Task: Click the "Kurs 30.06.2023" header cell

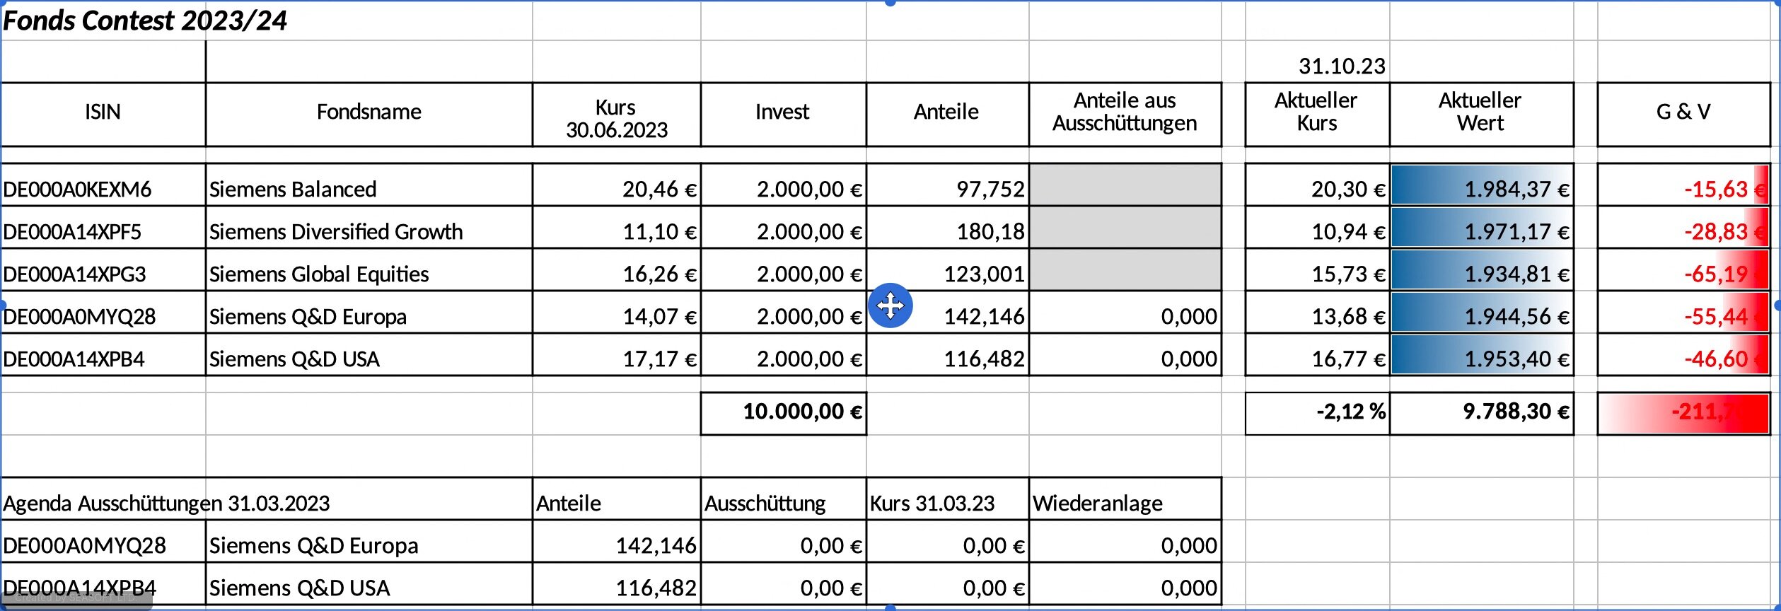Action: pyautogui.click(x=616, y=118)
